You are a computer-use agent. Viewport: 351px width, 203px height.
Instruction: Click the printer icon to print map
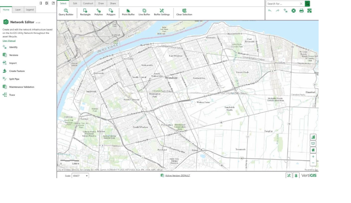301,11
